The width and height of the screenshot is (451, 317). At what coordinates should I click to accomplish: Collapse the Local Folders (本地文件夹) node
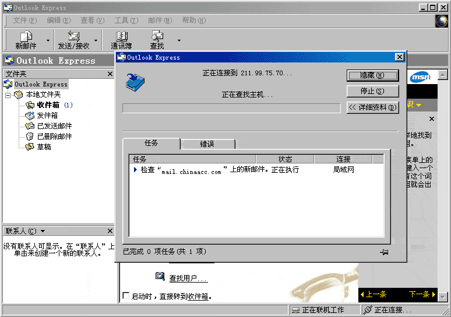point(8,95)
